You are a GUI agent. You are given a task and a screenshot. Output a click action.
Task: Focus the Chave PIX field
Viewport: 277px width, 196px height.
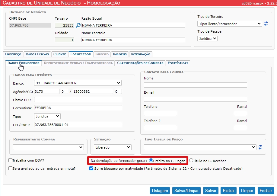pyautogui.click(x=78, y=99)
